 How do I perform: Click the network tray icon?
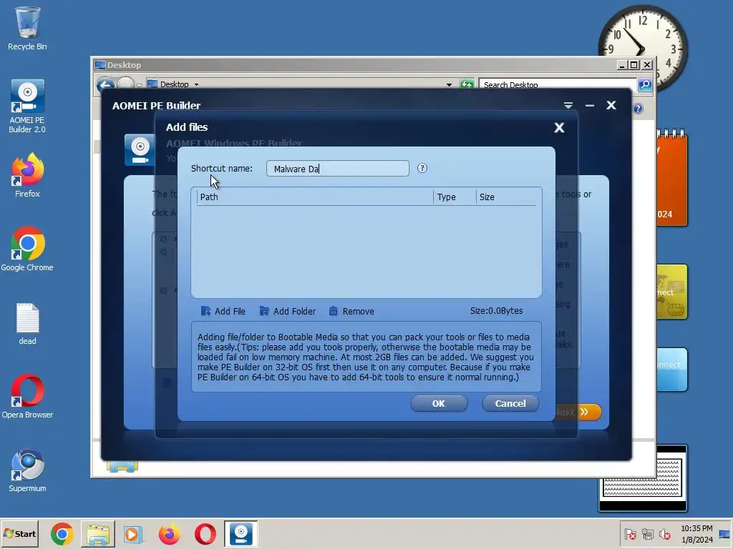coord(647,533)
